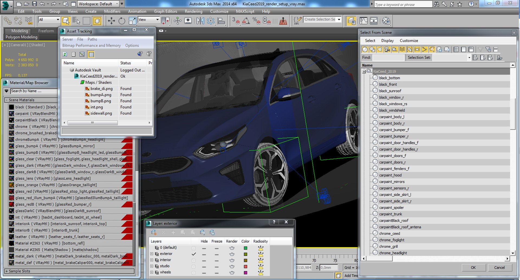Click the Unlink Selection tool

[18, 21]
